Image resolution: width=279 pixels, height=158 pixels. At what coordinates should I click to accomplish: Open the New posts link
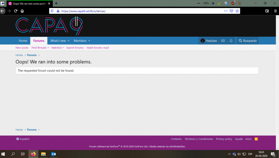tap(22, 48)
